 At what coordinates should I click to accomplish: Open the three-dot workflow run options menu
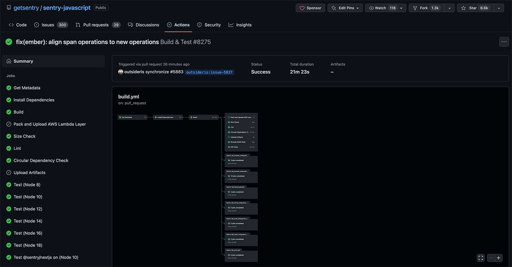click(x=504, y=42)
